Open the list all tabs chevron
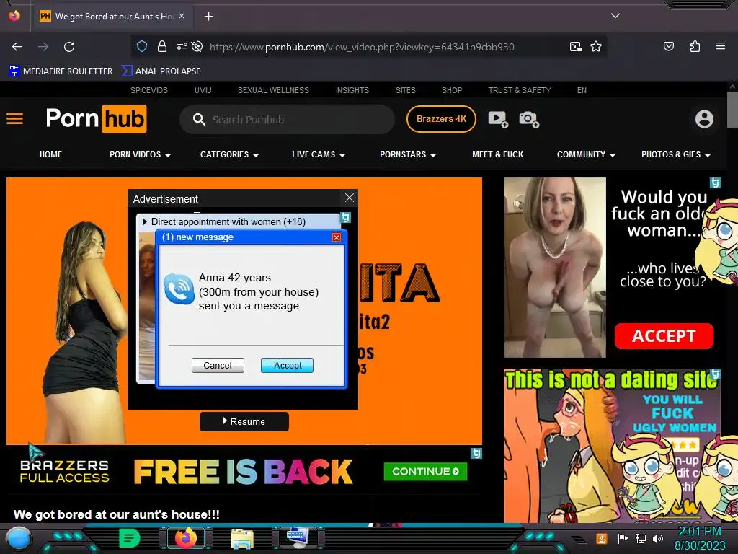 [x=615, y=16]
